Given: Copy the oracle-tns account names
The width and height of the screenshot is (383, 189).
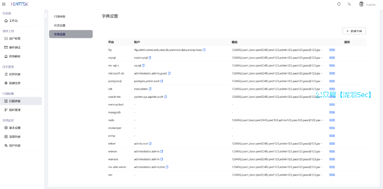Looking at the screenshot, I should tap(166, 97).
